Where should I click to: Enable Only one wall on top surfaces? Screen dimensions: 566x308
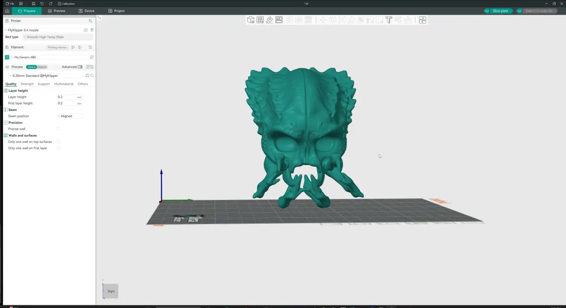pos(58,142)
